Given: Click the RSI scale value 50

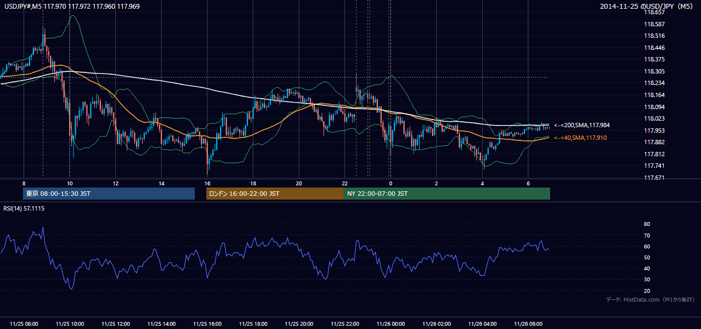Looking at the screenshot, I should point(647,257).
